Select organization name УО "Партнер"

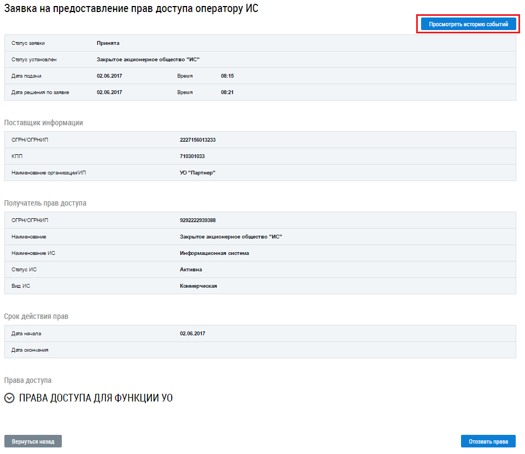(198, 173)
